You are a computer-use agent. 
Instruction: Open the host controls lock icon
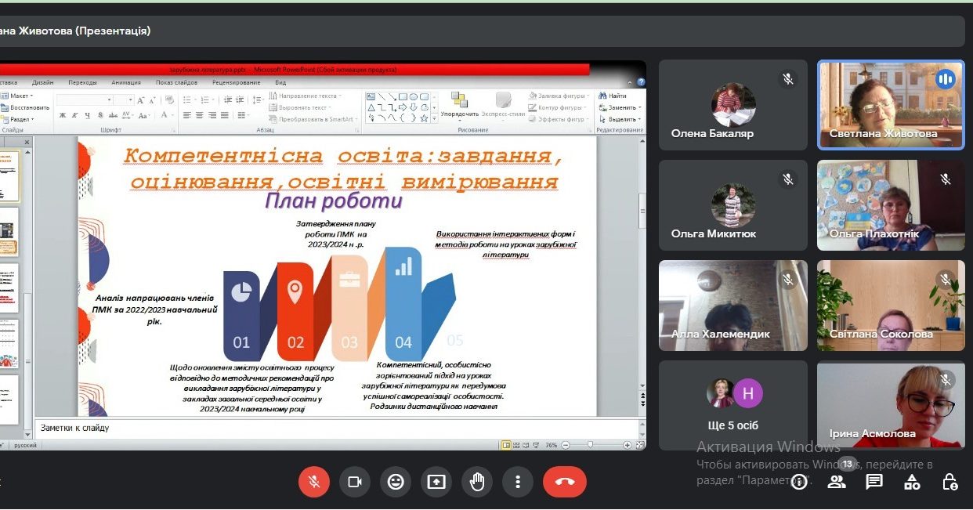[x=949, y=482]
